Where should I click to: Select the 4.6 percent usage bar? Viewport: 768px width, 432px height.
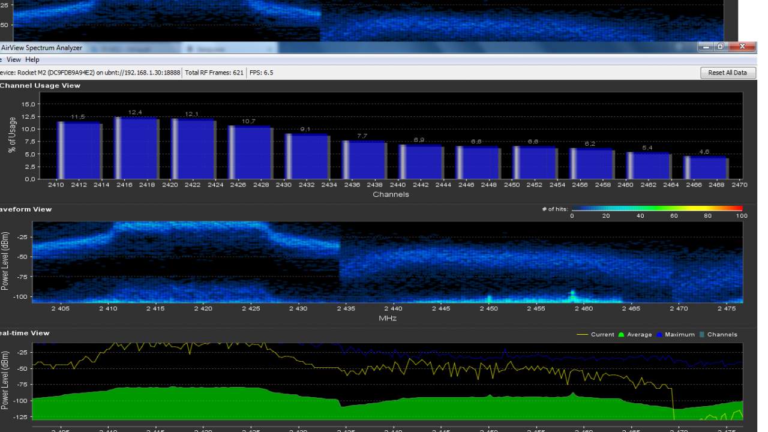pos(706,167)
